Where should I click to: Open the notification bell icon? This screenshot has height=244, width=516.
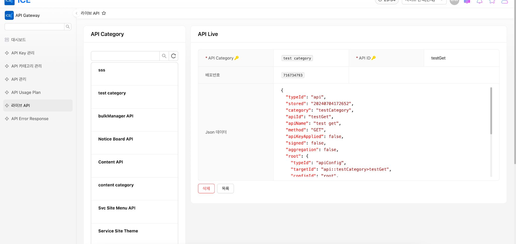coord(480,2)
